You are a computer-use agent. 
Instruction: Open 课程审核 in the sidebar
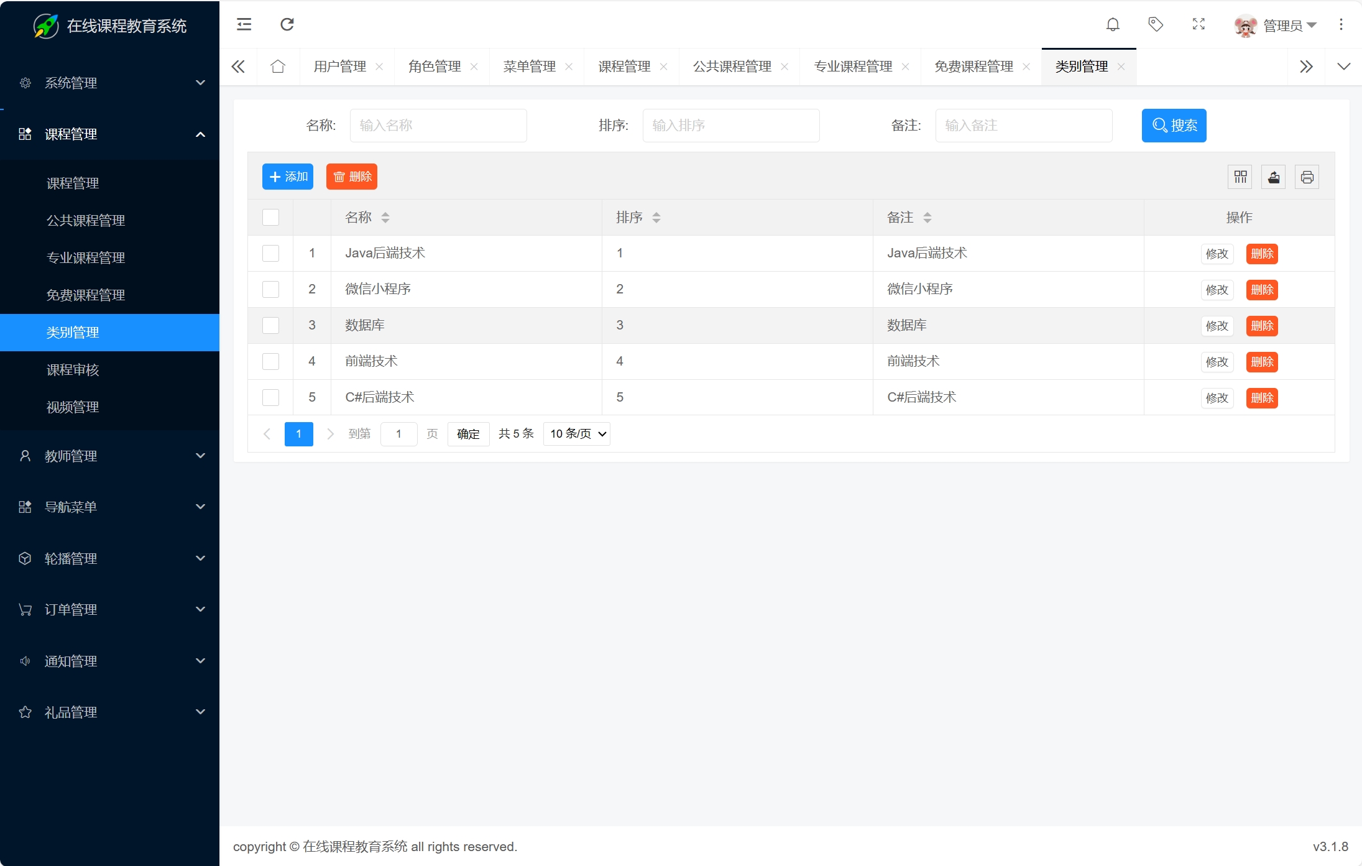(73, 370)
